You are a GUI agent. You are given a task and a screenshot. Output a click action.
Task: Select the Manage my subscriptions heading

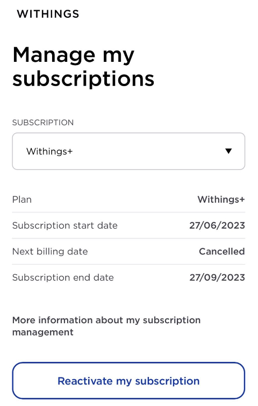83,67
